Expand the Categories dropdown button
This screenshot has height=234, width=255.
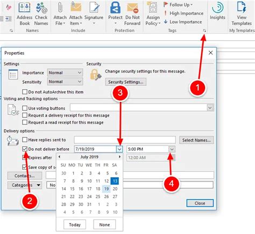point(25,185)
